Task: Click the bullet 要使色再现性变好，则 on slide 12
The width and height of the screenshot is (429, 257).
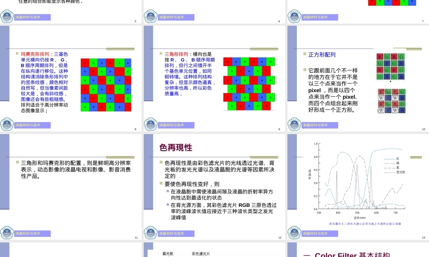Action: coord(192,184)
